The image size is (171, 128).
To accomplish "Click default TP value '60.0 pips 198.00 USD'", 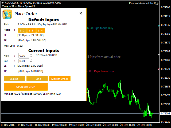I will (x=32, y=41).
